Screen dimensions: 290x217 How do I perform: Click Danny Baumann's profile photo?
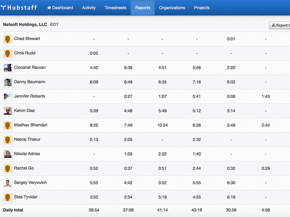pos(8,82)
